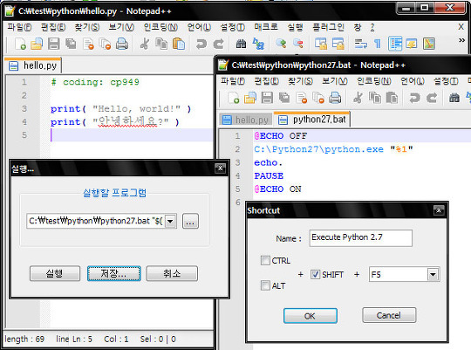This screenshot has height=350, width=471.
Task: Open 파일(F) menu in hello.py window
Action: click(19, 27)
